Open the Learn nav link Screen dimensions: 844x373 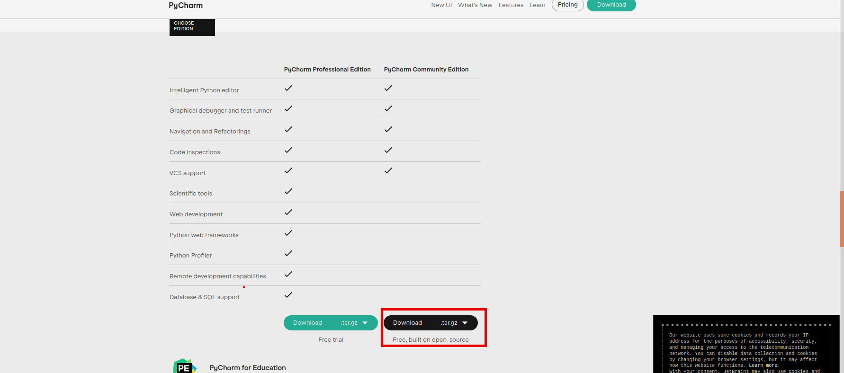pos(538,5)
